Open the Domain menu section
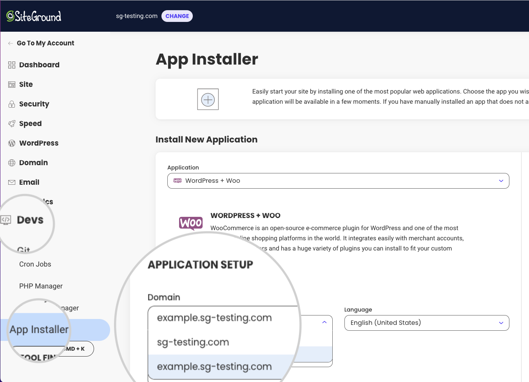The width and height of the screenshot is (529, 382). 33,162
